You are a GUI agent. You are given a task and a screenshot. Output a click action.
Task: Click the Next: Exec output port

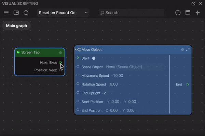coord(61,63)
